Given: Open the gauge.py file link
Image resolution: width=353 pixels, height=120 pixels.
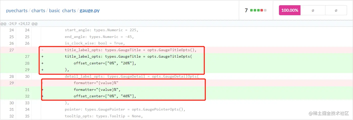Looking at the screenshot, I should (x=90, y=11).
